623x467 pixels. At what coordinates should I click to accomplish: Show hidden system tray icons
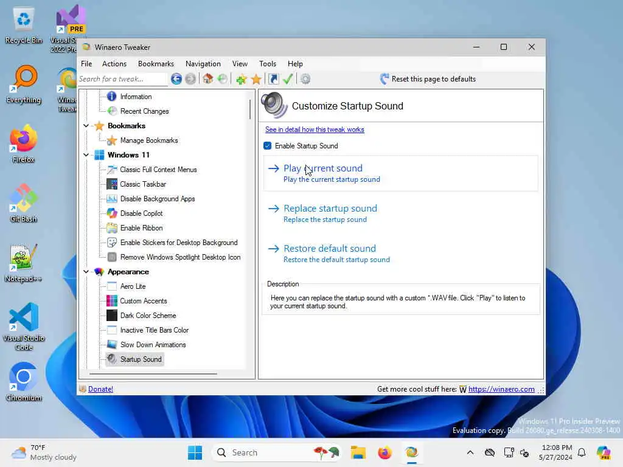470,452
